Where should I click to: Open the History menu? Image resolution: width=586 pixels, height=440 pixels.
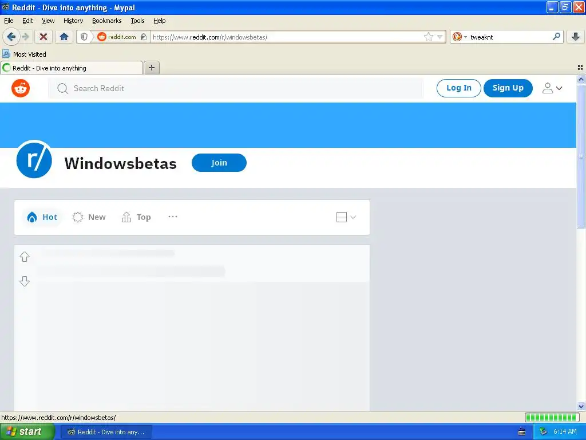click(x=73, y=21)
